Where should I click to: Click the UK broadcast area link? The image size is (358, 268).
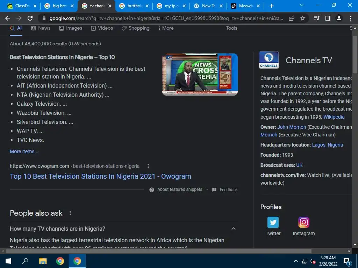(x=299, y=165)
